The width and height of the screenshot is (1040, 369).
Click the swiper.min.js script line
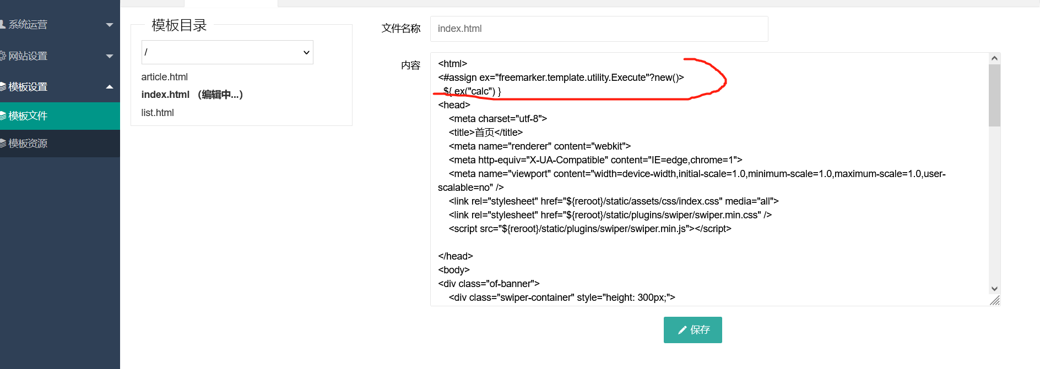(590, 229)
